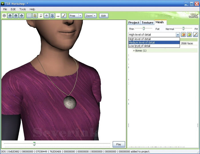
Task: Open the Zoom dropdown arrow
Action: click(95, 16)
